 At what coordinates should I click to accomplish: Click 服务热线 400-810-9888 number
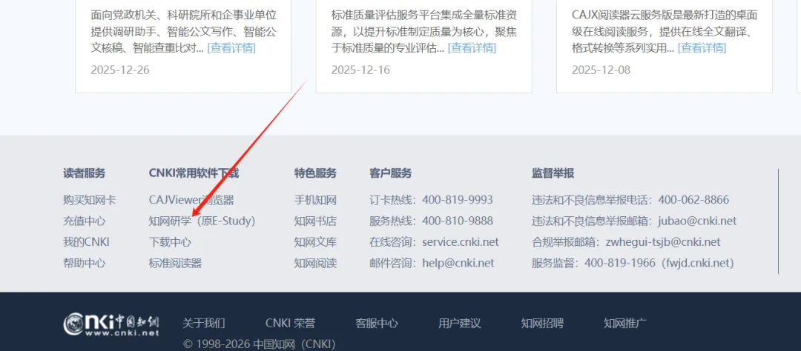(457, 221)
